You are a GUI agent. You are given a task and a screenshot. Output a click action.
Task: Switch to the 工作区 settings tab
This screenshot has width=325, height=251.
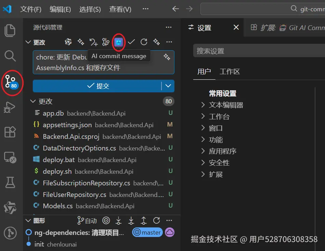point(230,71)
